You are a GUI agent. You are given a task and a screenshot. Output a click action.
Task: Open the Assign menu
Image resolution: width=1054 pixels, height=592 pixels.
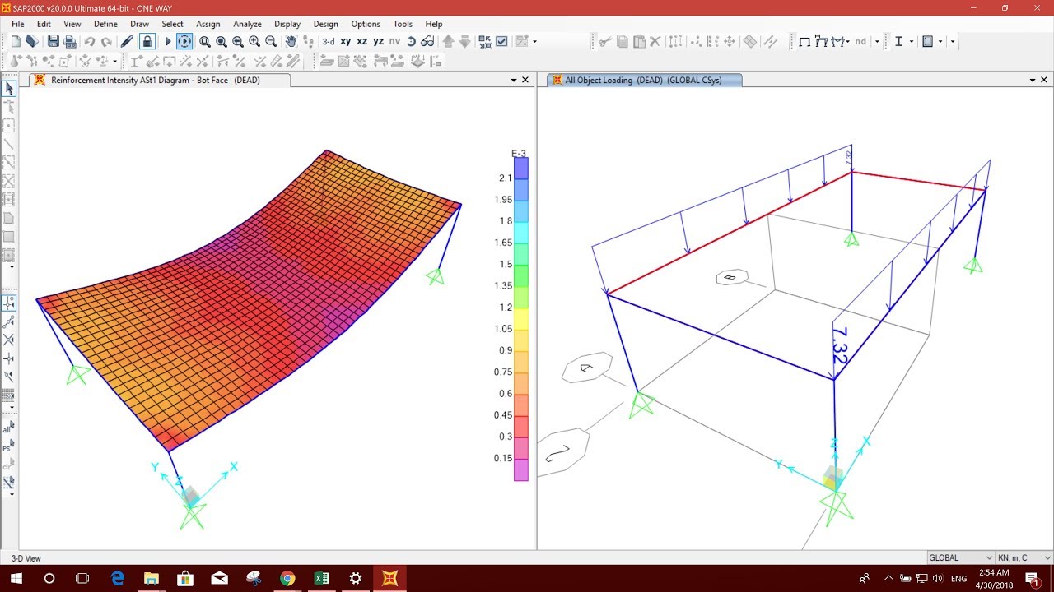coord(208,24)
